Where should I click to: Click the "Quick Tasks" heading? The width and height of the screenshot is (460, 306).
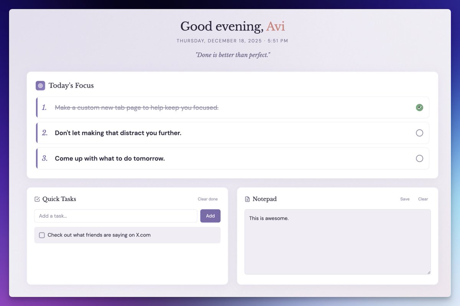pos(59,199)
